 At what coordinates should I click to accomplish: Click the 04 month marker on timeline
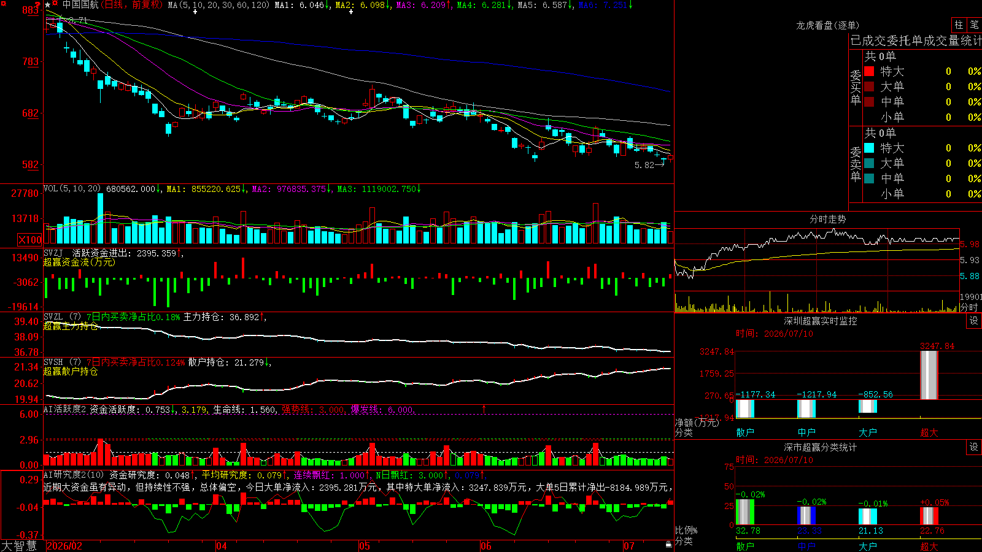[222, 546]
